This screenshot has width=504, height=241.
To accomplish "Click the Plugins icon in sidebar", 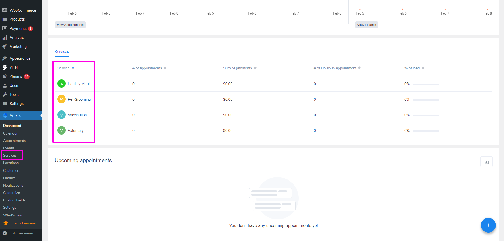I will click(5, 76).
